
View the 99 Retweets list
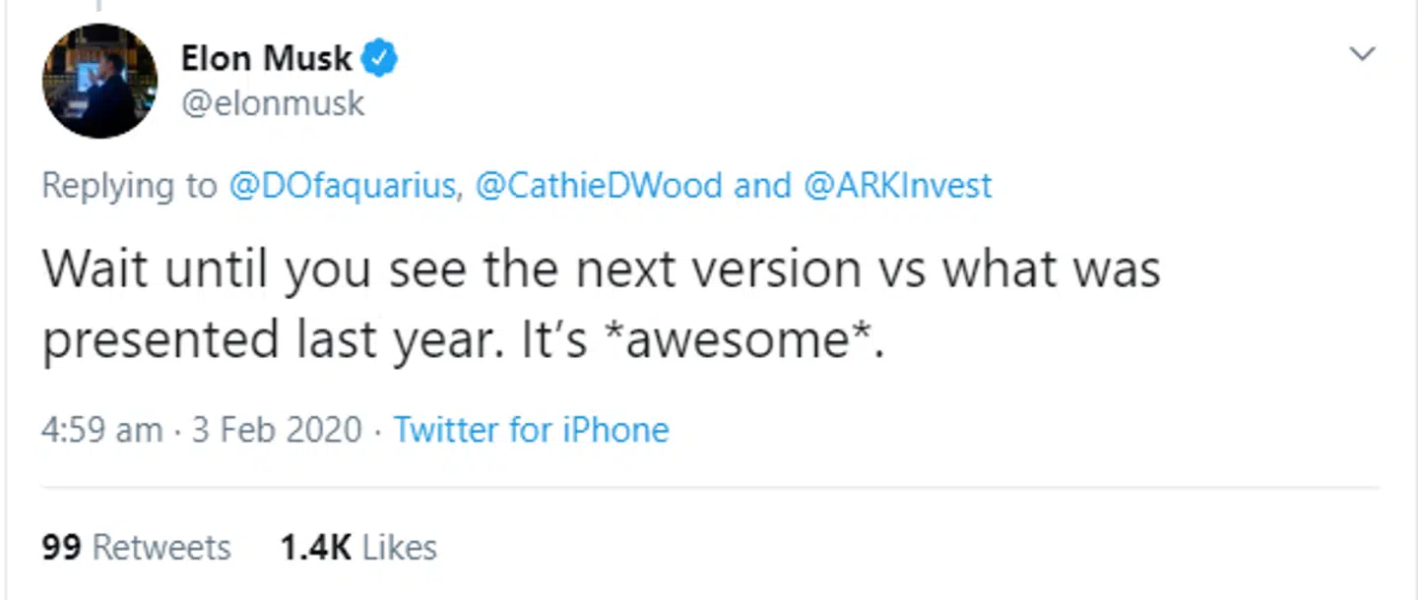[x=134, y=547]
